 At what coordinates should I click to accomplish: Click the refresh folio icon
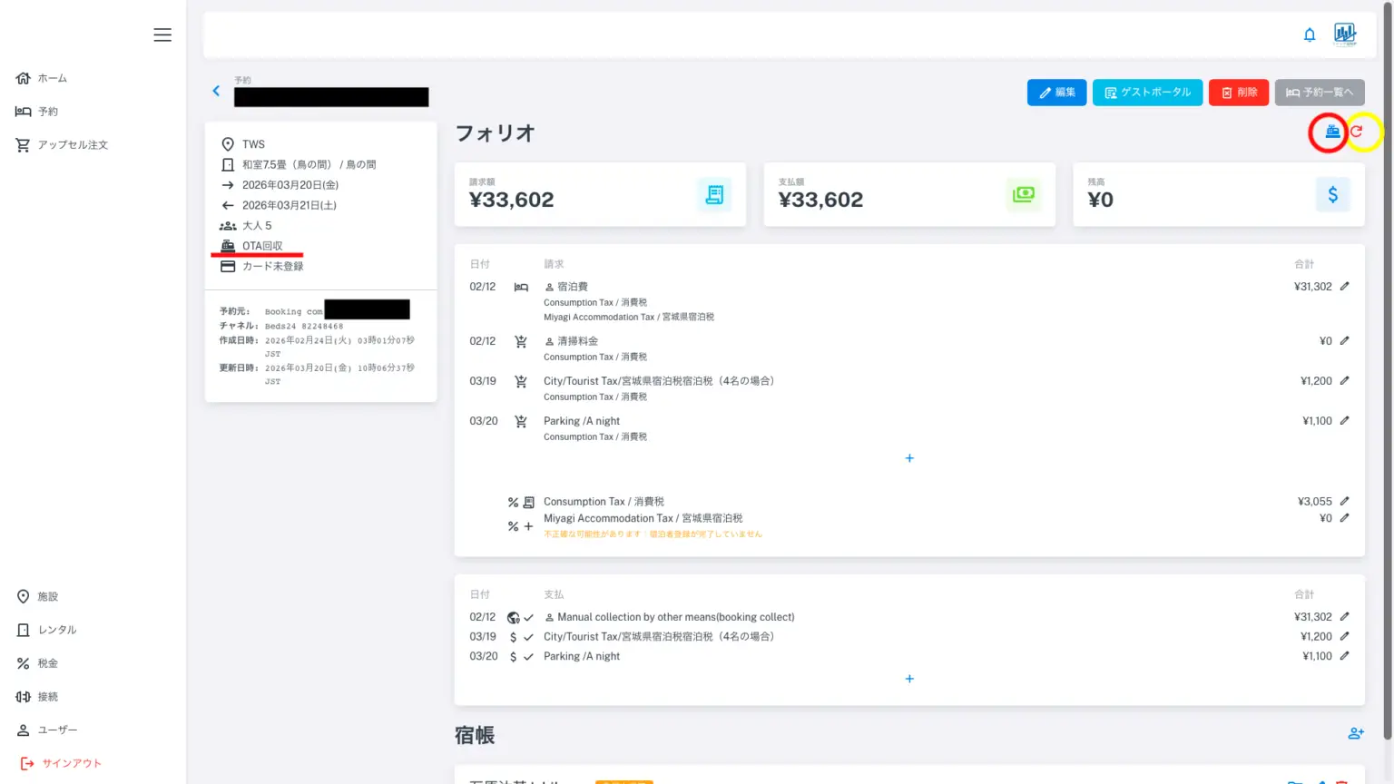click(1357, 132)
